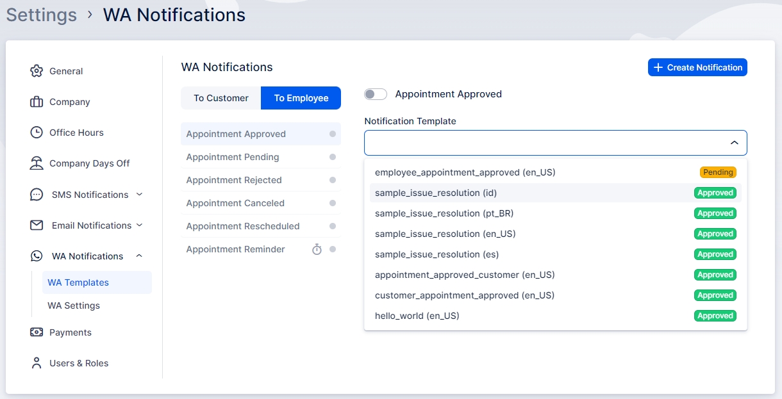
Task: Go to Settings via the breadcrumb
Action: [x=42, y=15]
